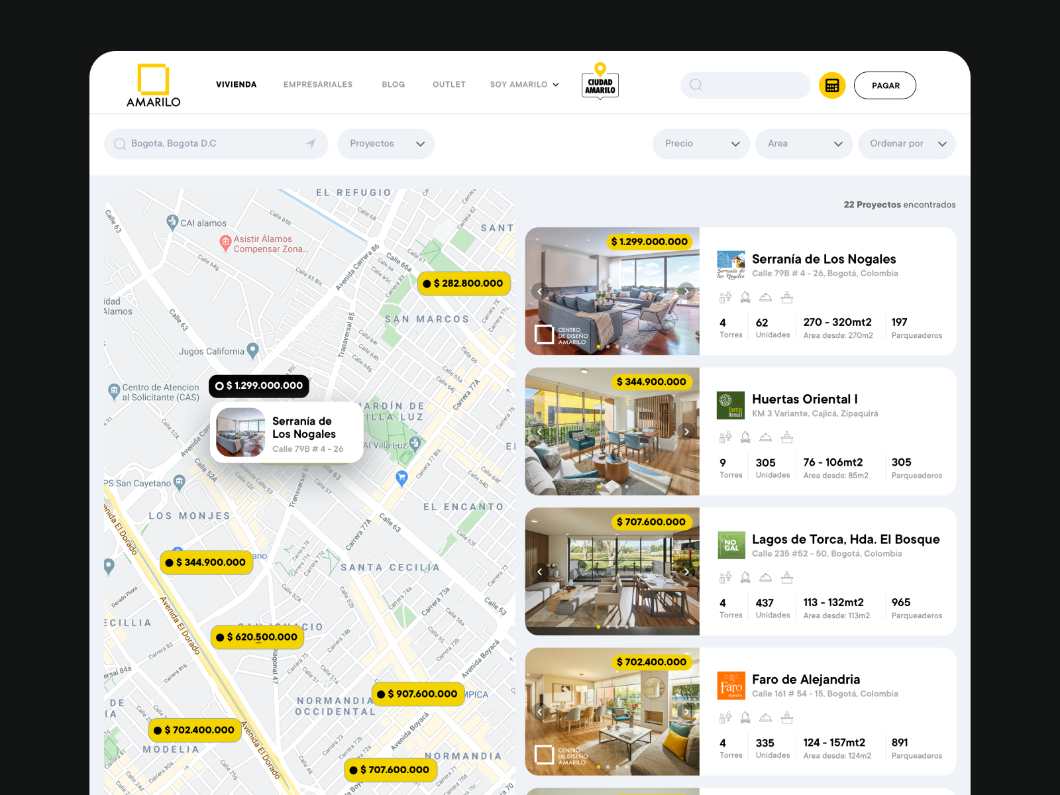Click the magnifier icon in the Bogota field
Image resolution: width=1060 pixels, height=795 pixels.
pyautogui.click(x=120, y=144)
